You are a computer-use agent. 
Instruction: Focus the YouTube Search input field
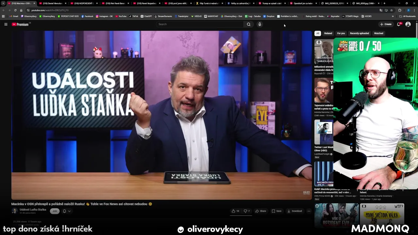[x=200, y=24]
